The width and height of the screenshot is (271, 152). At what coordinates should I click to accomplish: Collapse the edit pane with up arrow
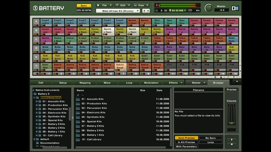(x=237, y=81)
